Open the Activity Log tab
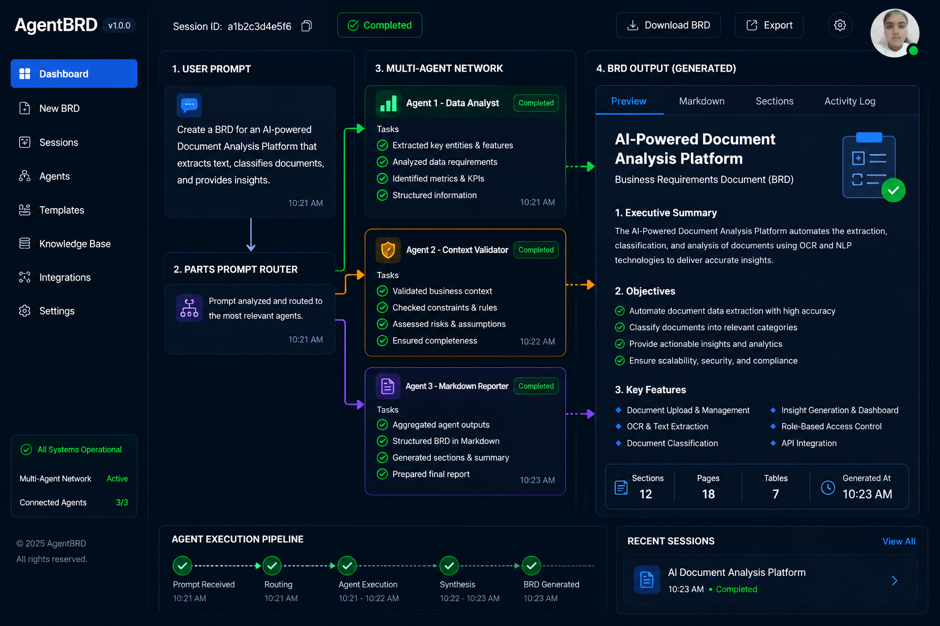 (x=849, y=101)
